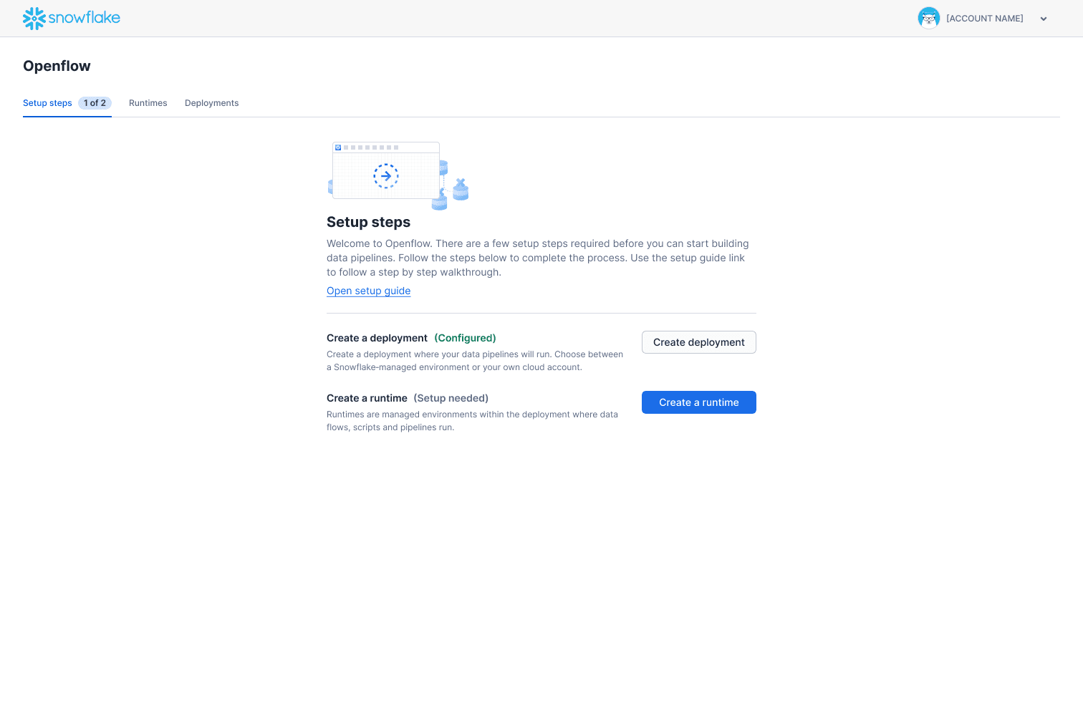Click the Setup steps heading
Image resolution: width=1083 pixels, height=703 pixels.
pos(369,222)
